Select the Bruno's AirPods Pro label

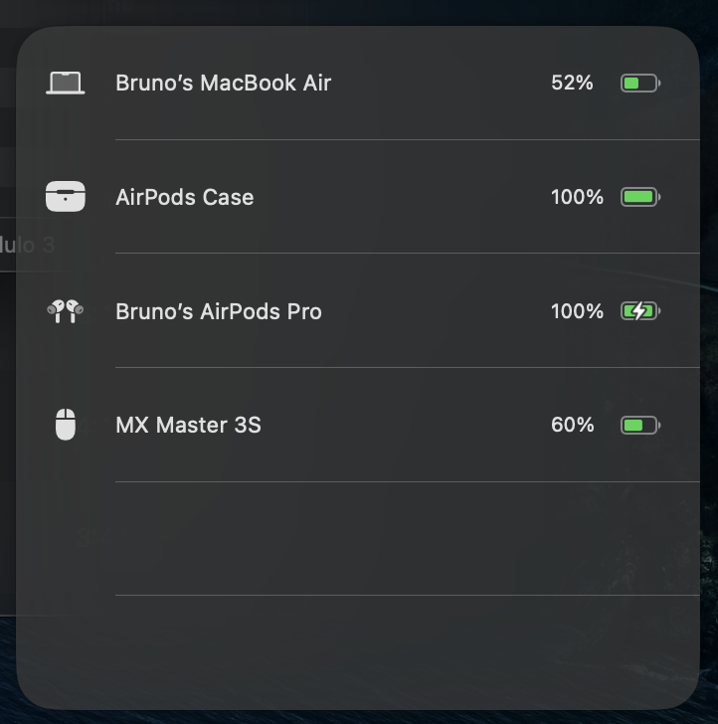(218, 311)
